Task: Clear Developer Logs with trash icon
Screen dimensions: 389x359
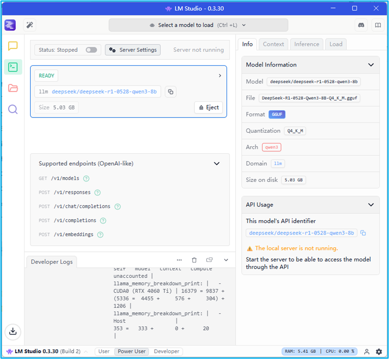Action: click(194, 260)
